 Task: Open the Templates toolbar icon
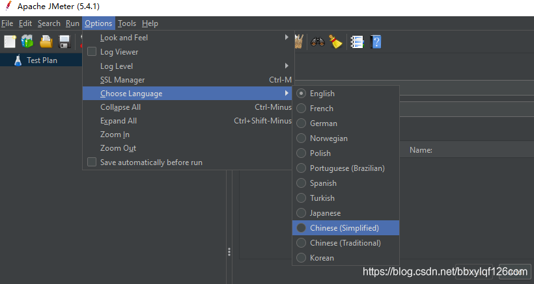[27, 42]
